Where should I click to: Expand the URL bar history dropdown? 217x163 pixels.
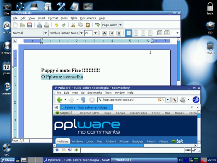coord(168,100)
